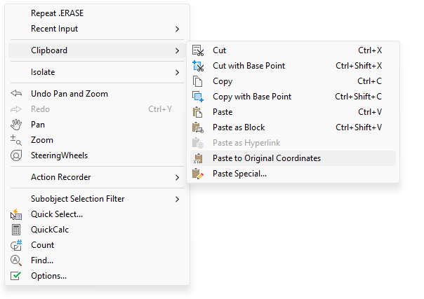Screen dimensions: 424x299
Task: Select Copy with Base Point
Action: coord(252,97)
